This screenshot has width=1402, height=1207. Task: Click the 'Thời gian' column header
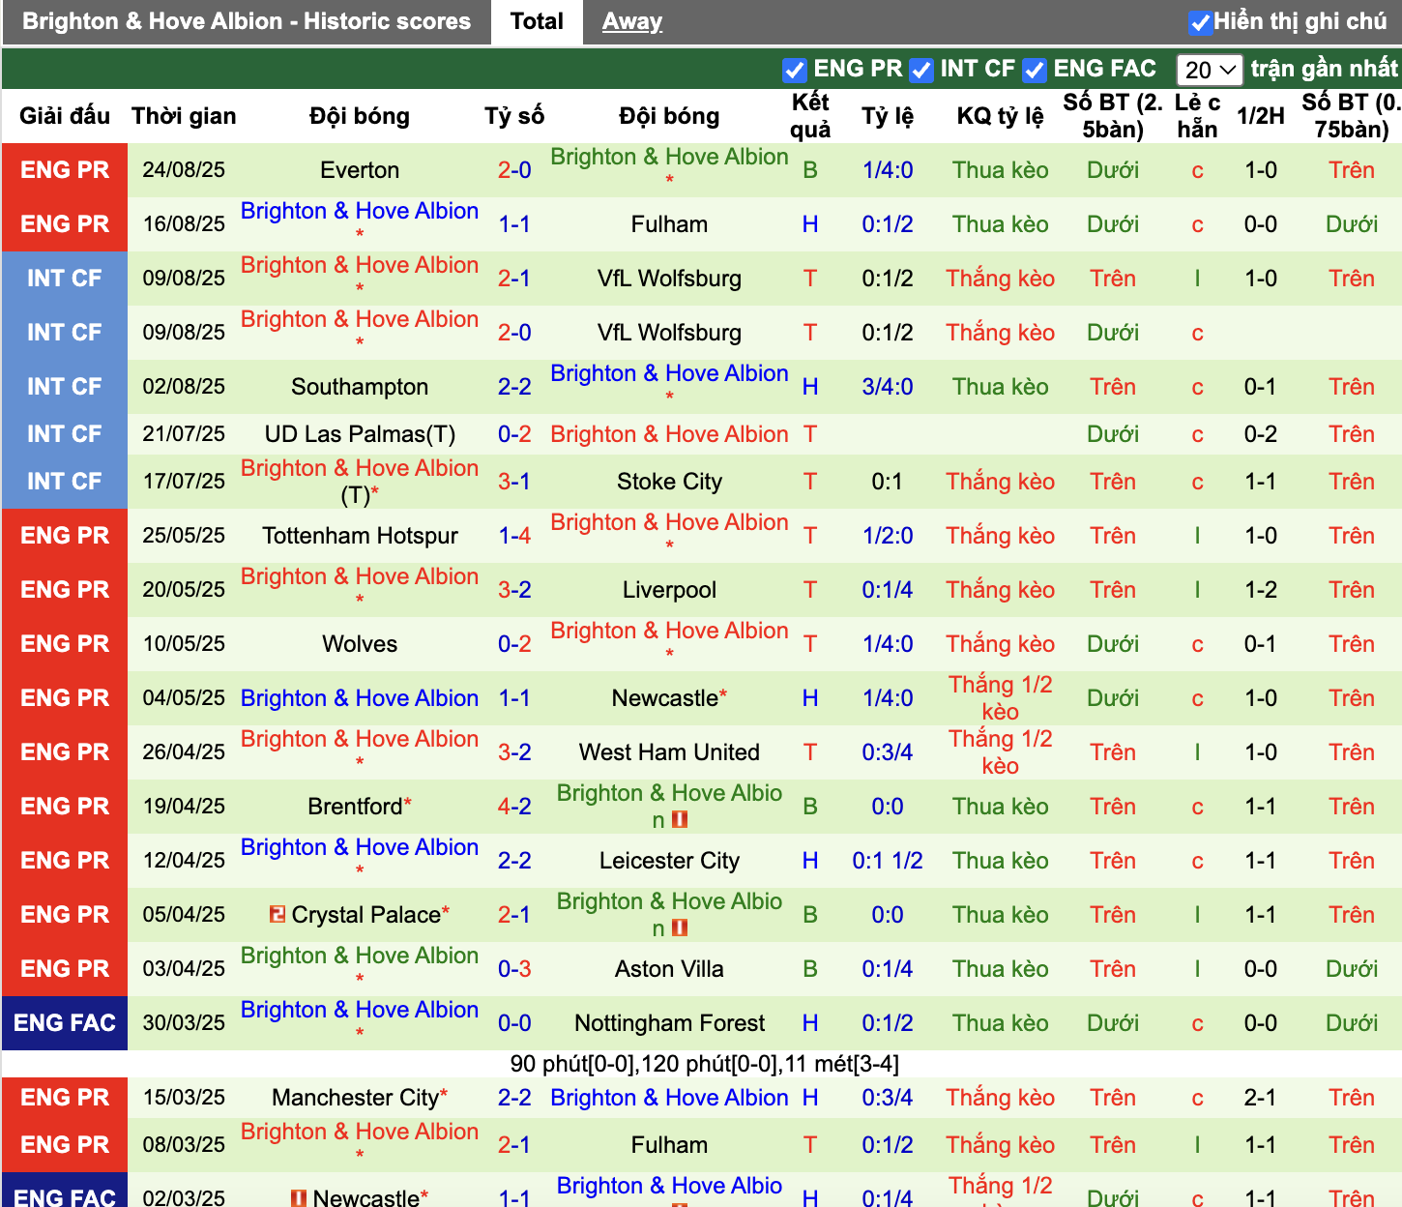[x=184, y=116]
